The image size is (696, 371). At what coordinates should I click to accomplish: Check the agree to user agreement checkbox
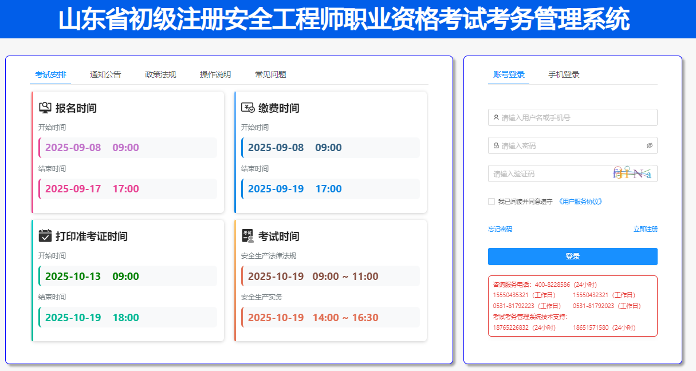tap(491, 202)
